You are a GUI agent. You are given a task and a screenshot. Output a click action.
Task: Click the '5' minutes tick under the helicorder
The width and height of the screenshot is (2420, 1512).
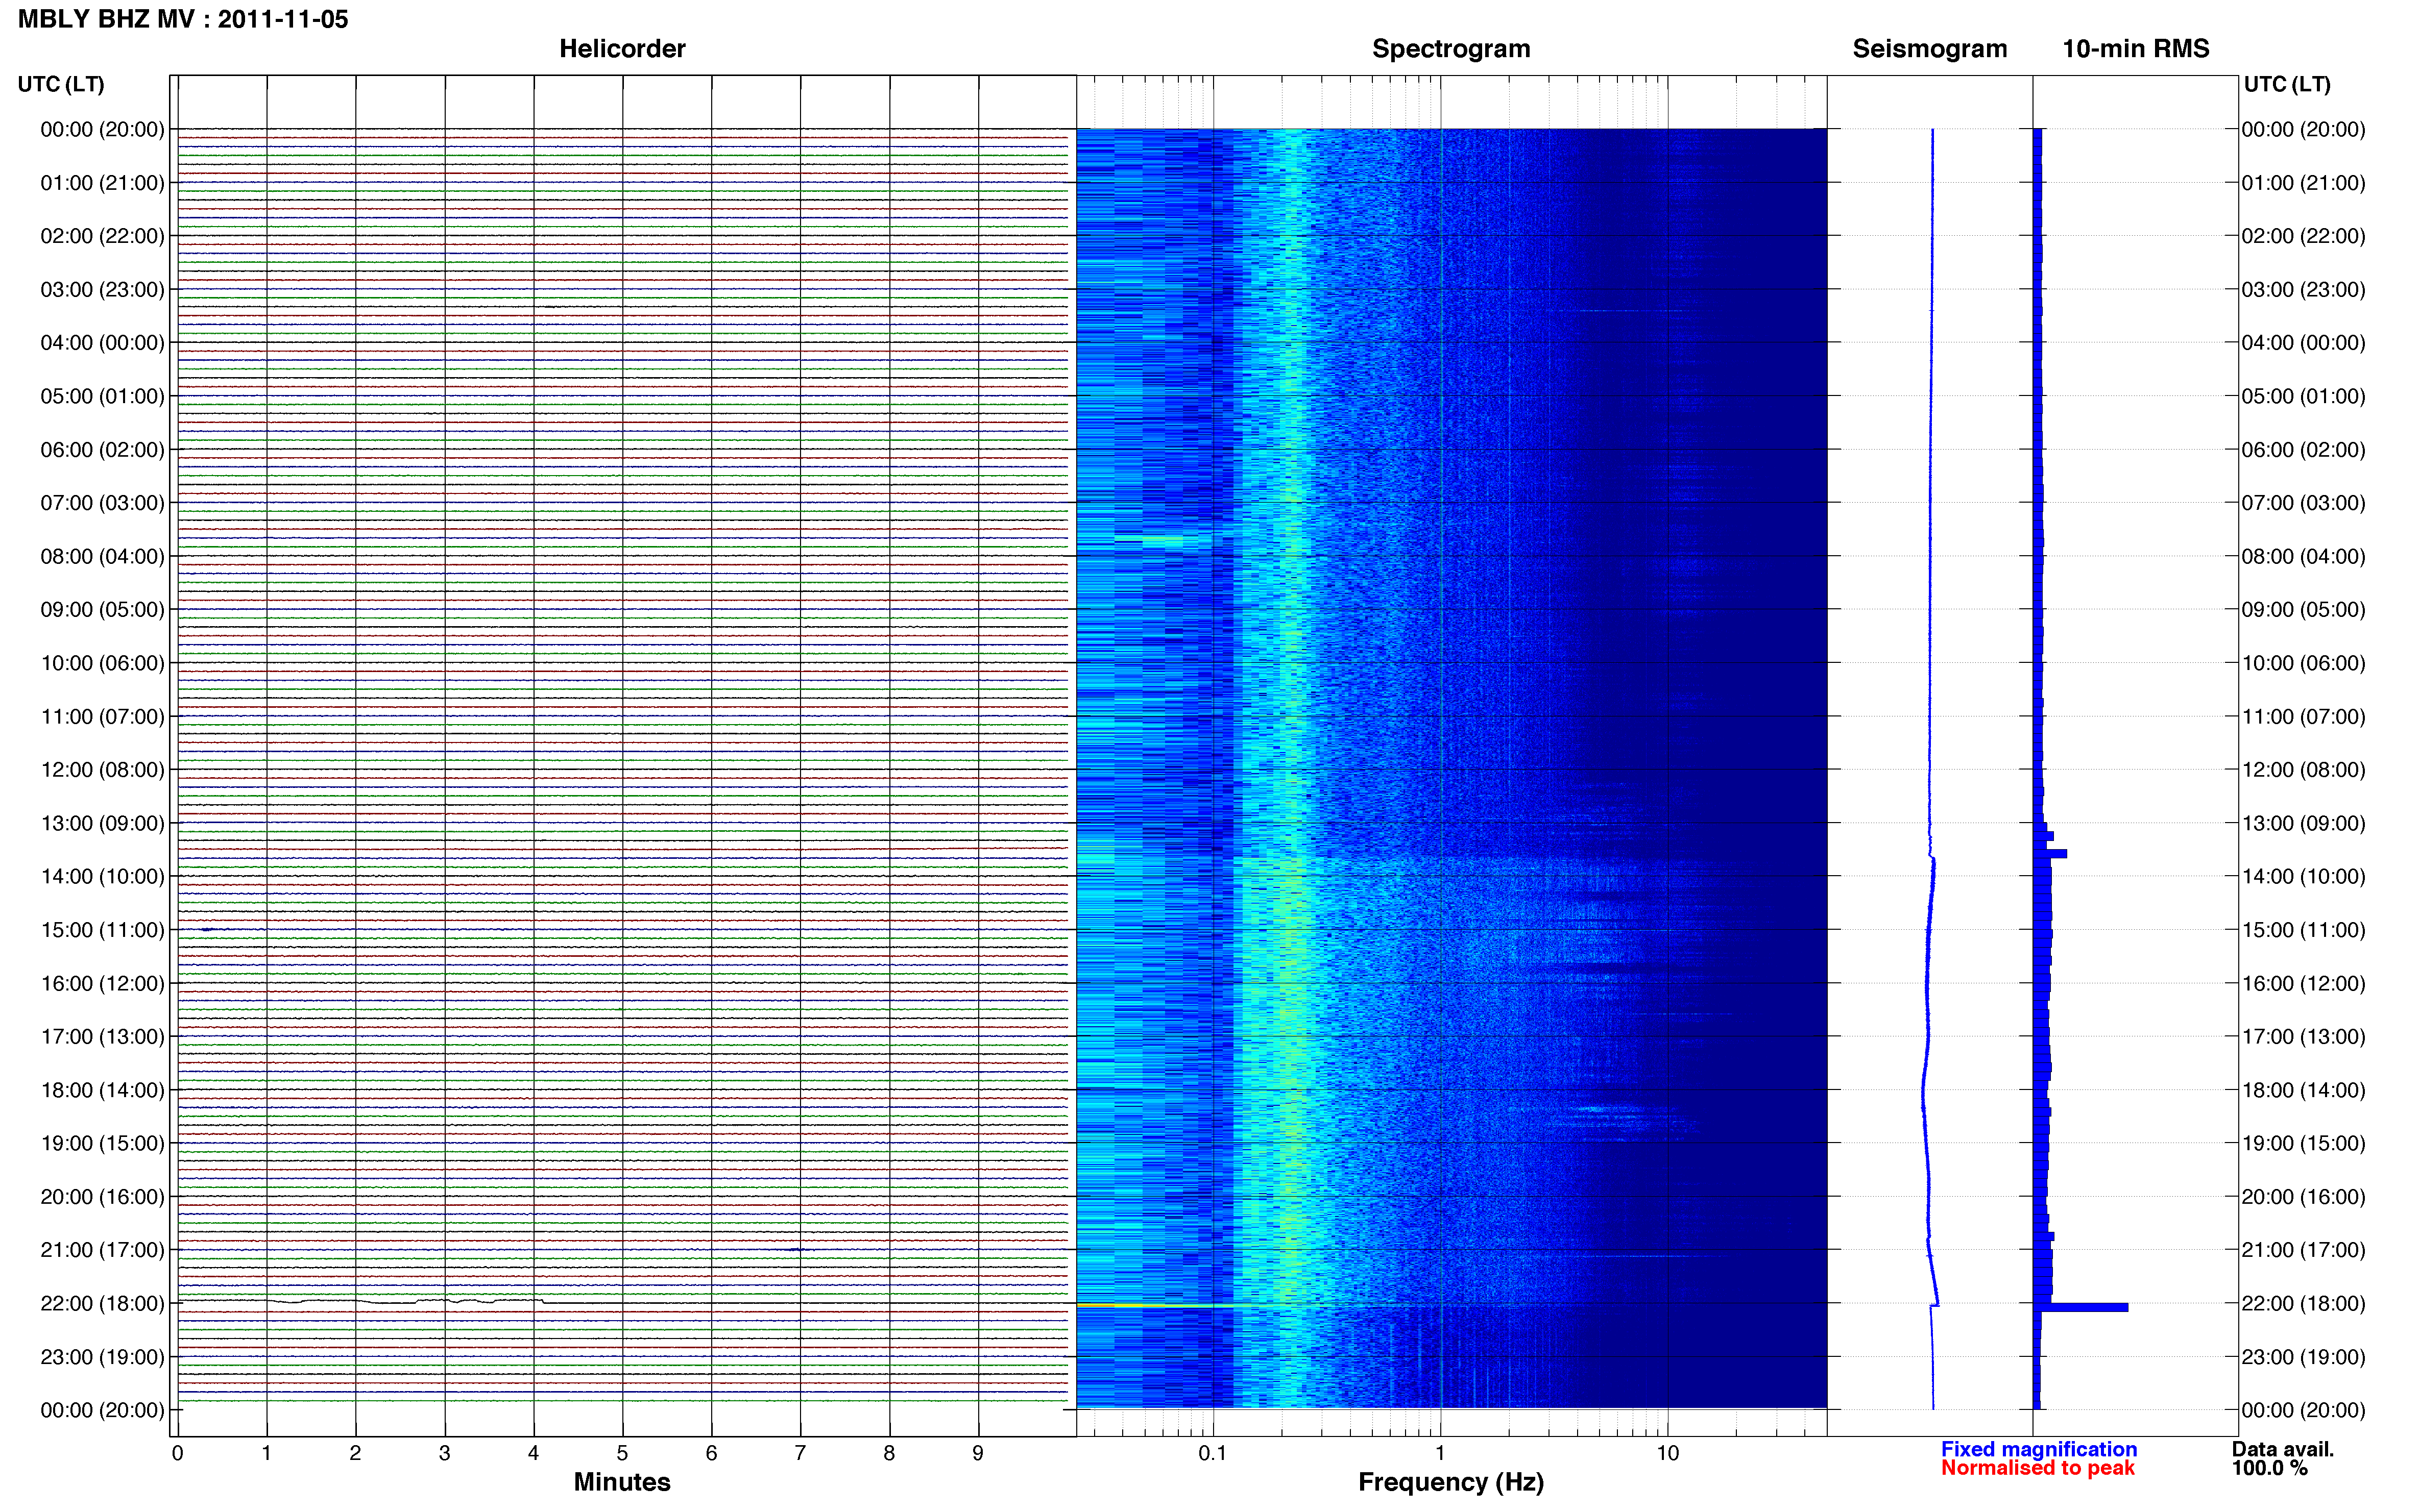tap(622, 1453)
